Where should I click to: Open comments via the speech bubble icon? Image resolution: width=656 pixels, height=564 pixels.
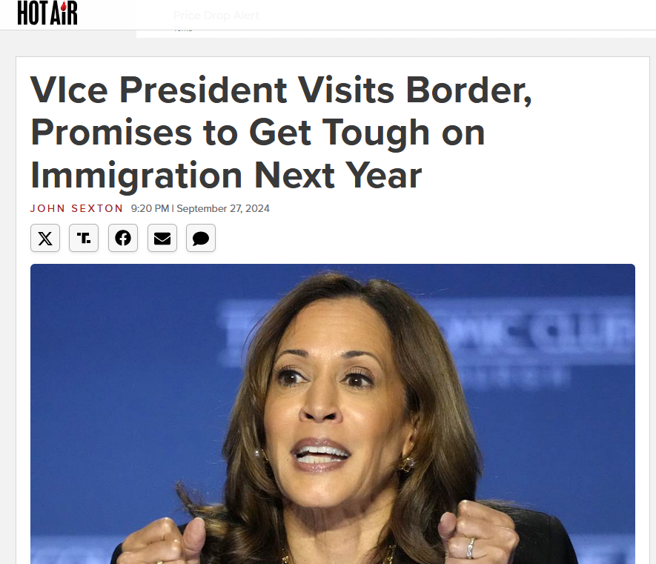(x=201, y=238)
